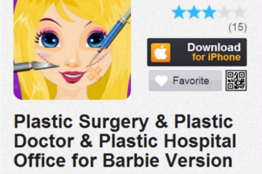Screen dimensions: 262x174
Task: Rate two stars using second star
Action: (x=194, y=12)
